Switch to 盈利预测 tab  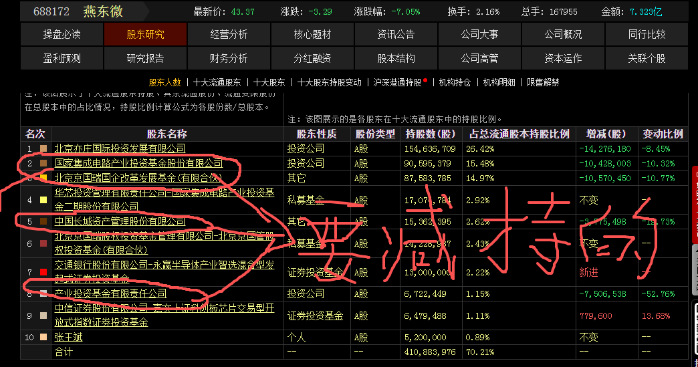[x=62, y=58]
